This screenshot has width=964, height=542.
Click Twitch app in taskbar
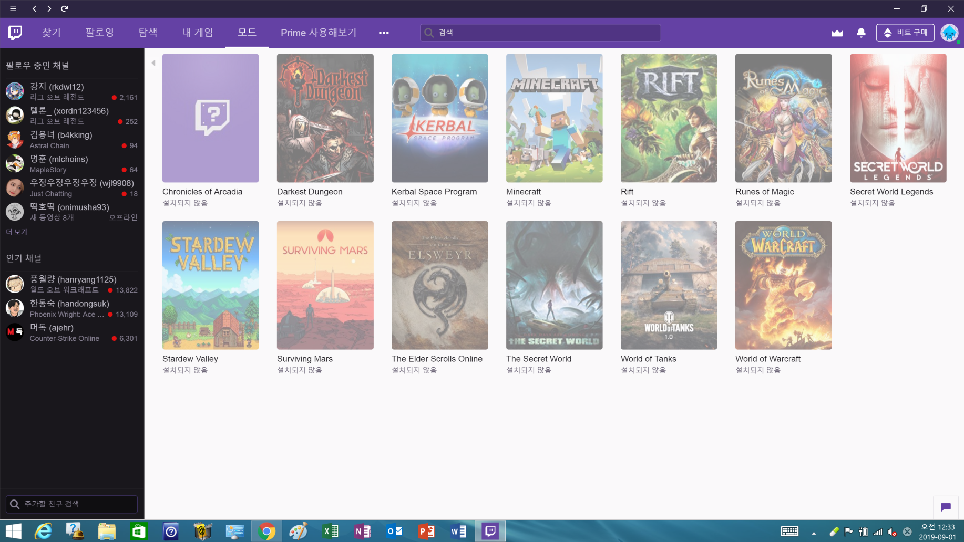coord(490,531)
